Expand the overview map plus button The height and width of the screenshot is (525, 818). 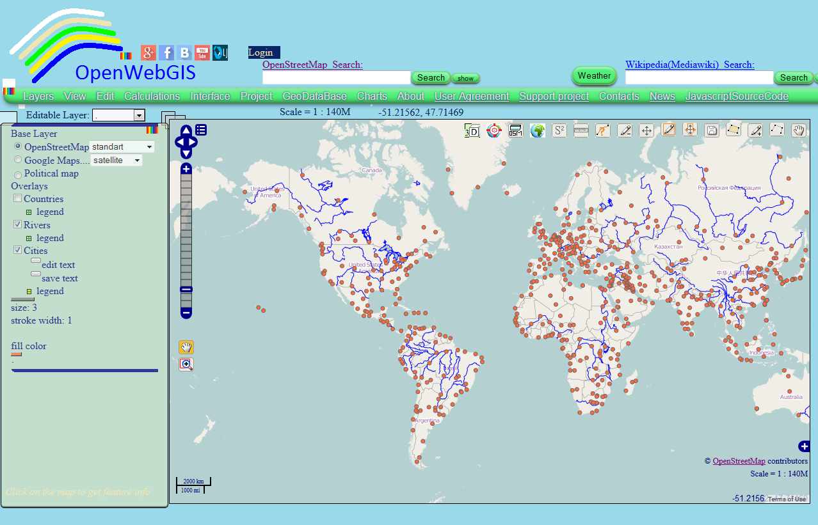click(804, 446)
